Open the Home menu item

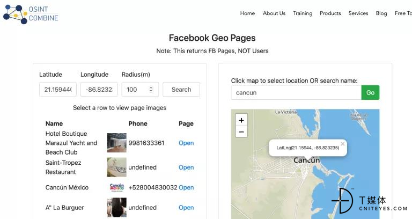(247, 13)
